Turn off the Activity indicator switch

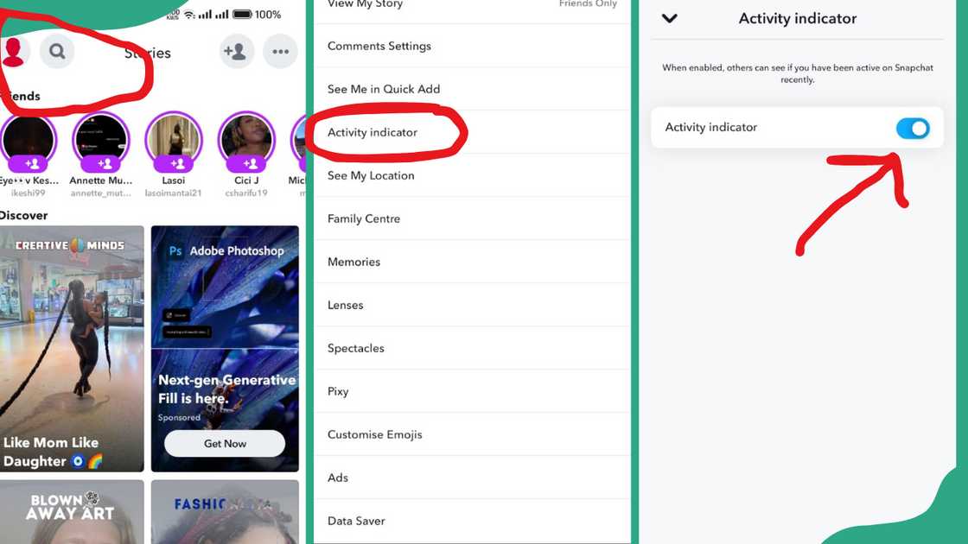coord(913,129)
